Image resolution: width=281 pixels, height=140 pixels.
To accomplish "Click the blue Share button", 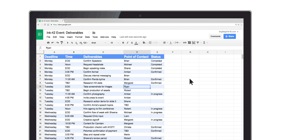I will 229,36.
